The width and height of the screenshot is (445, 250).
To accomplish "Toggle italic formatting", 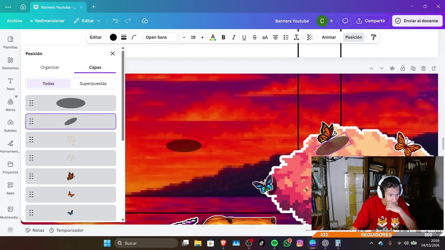I will click(x=234, y=37).
